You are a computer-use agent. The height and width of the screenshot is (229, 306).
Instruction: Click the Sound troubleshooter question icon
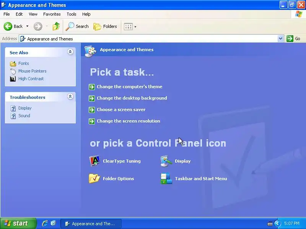click(x=13, y=116)
